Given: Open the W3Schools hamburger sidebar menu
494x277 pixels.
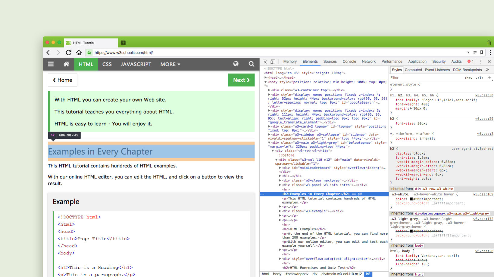Looking at the screenshot, I should coord(51,64).
